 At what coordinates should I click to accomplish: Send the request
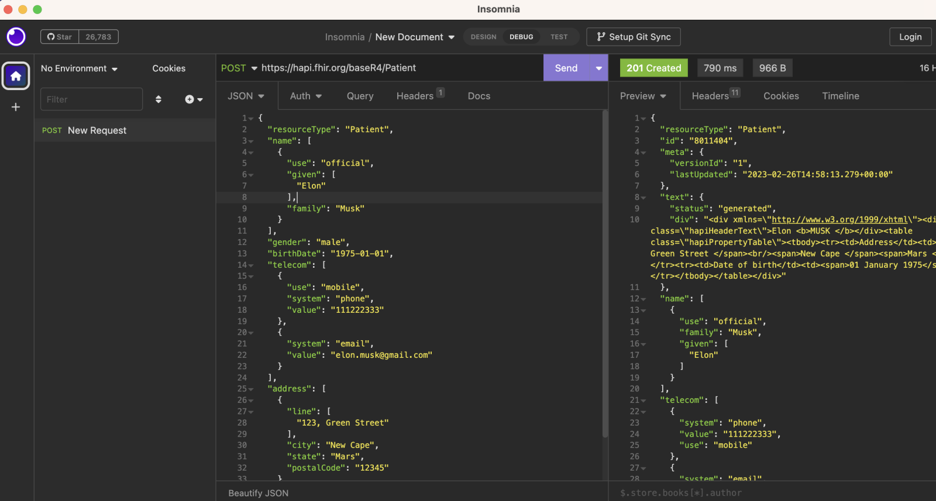point(566,68)
